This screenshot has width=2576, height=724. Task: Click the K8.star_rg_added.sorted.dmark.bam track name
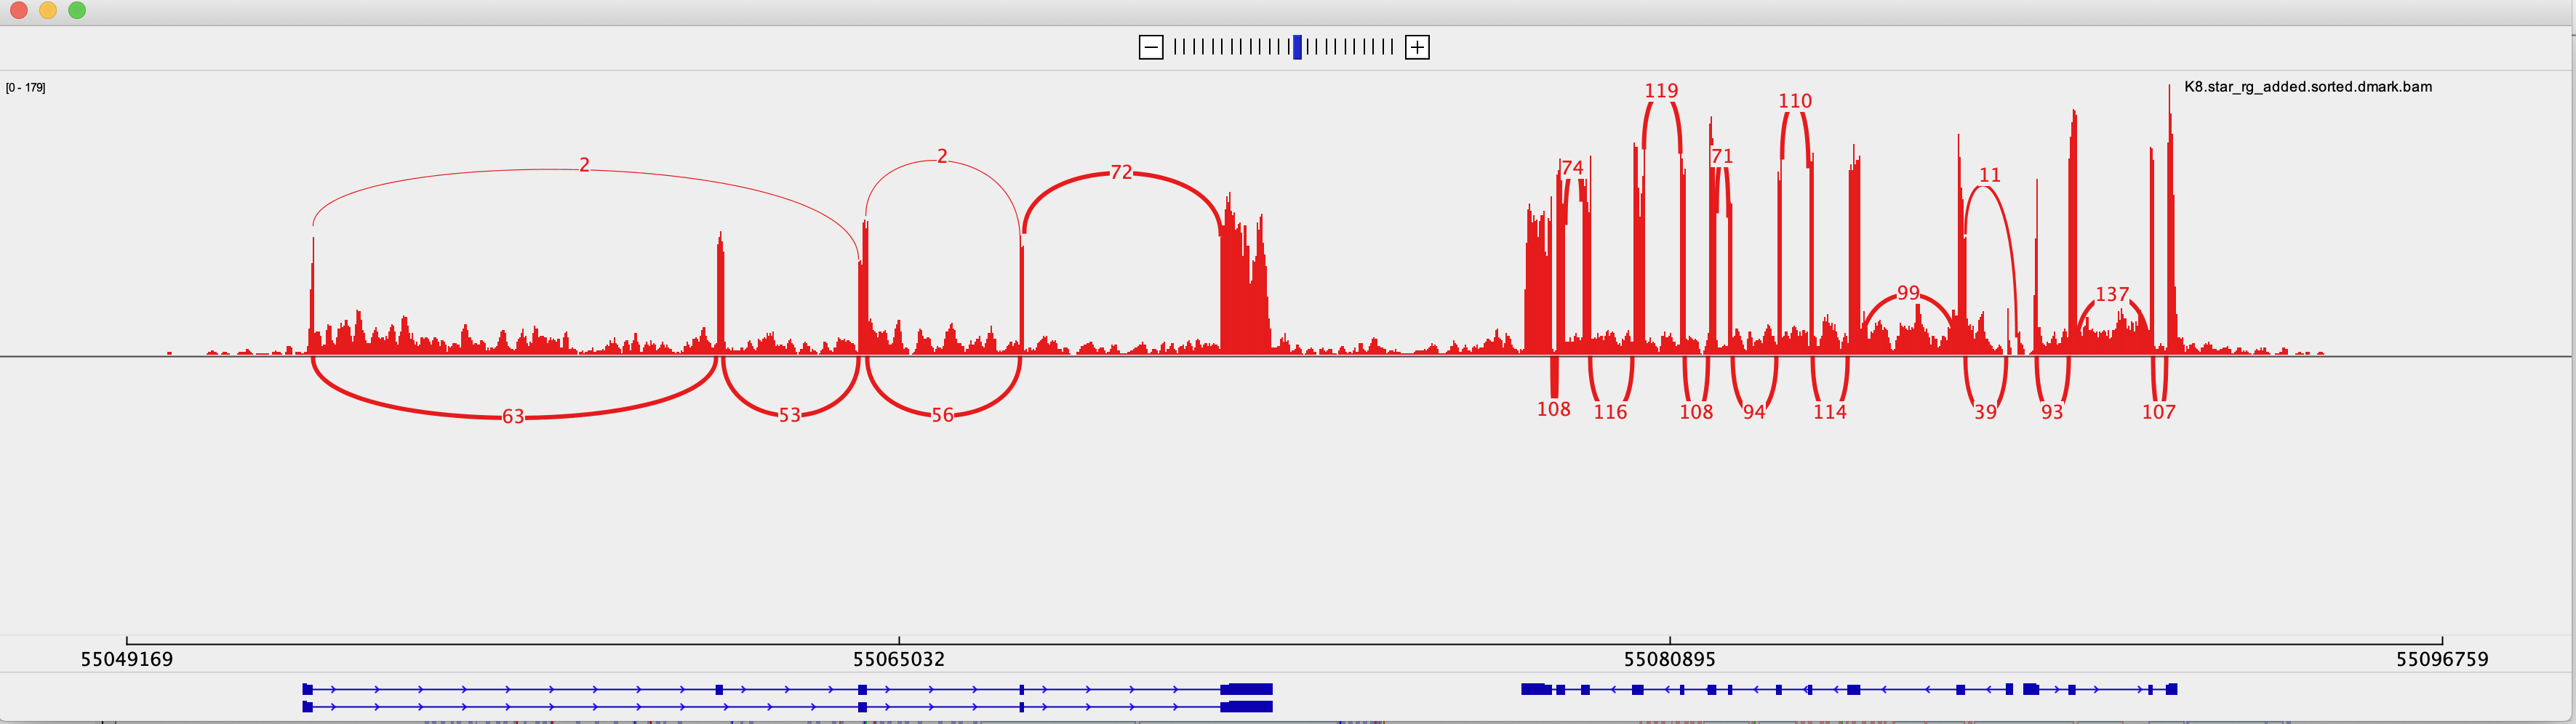[2308, 87]
